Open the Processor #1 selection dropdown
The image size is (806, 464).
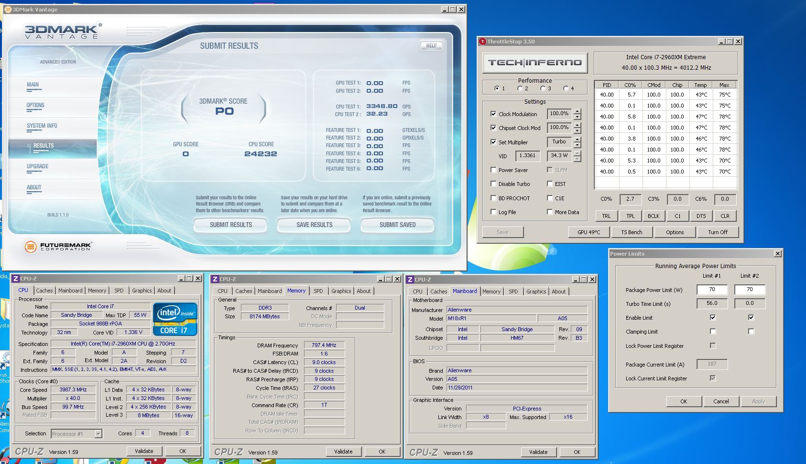click(x=98, y=434)
